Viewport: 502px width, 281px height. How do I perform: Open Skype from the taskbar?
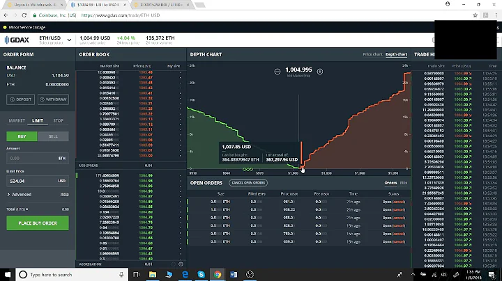tap(201, 275)
